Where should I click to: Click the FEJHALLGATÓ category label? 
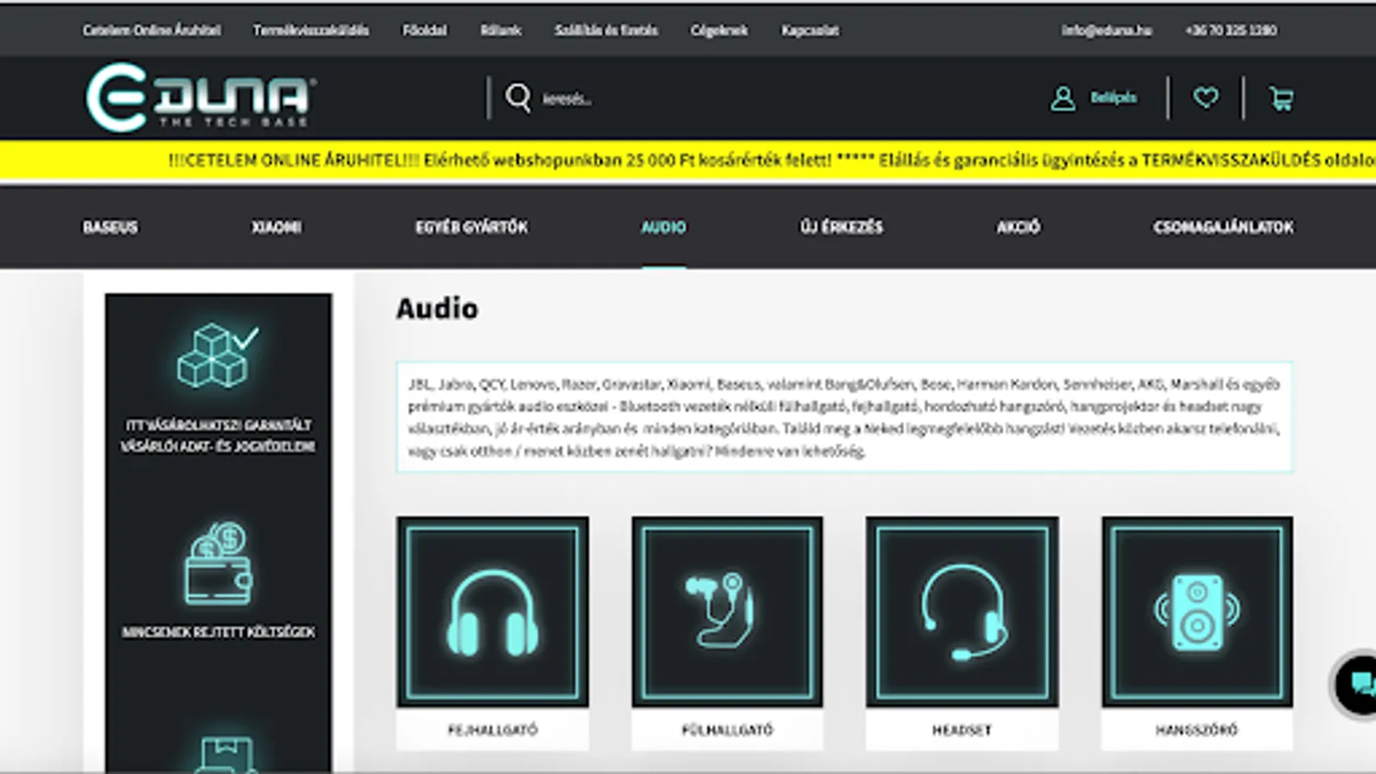[x=493, y=730]
